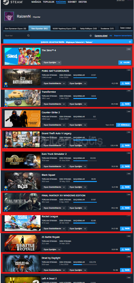This screenshot has width=134, height=283.
Task: Click GÜNCELLE button for Counter-Strike 2
Action: (123, 125)
